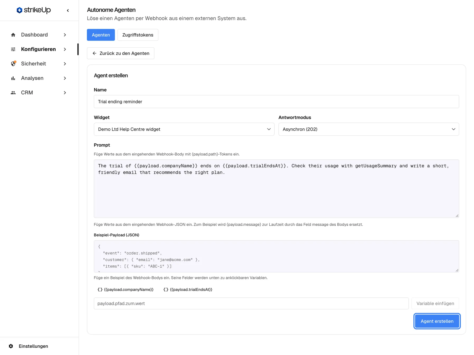Click the Agent erstellen card title

pyautogui.click(x=111, y=75)
